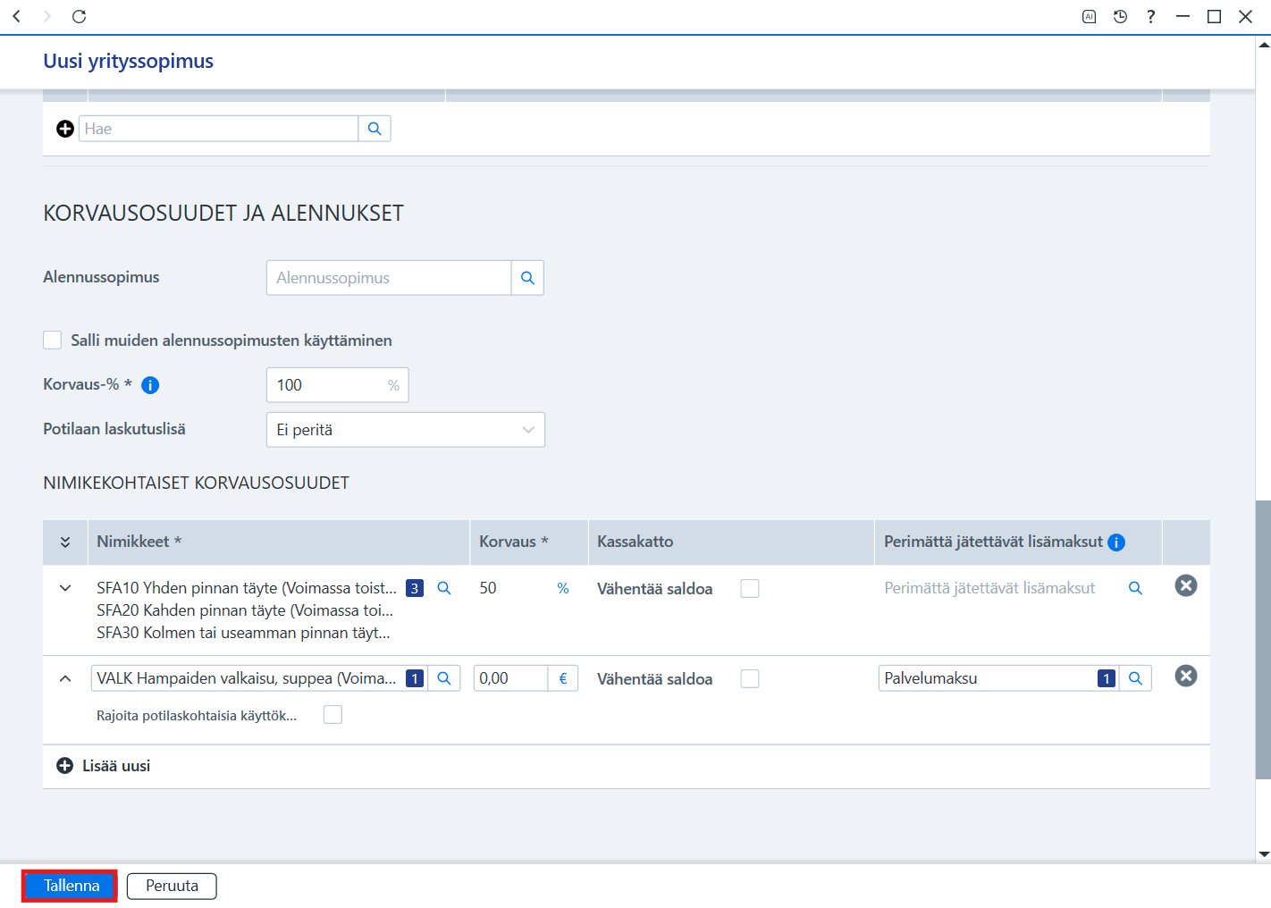Viewport: 1271px width, 908px height.
Task: Collapse the VALK row chevron
Action: tap(65, 678)
